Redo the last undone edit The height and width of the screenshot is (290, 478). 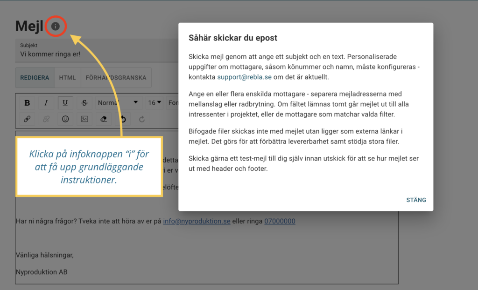[141, 119]
